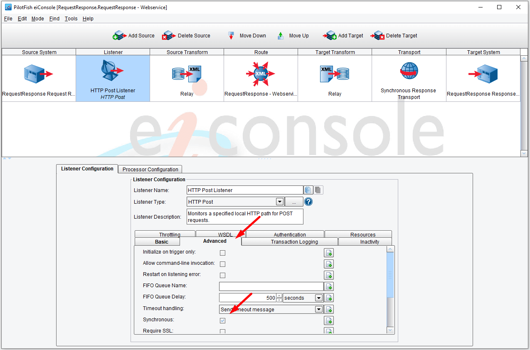530x350 pixels.
Task: Increase the FIFO Queue Delay value
Action: (279, 296)
